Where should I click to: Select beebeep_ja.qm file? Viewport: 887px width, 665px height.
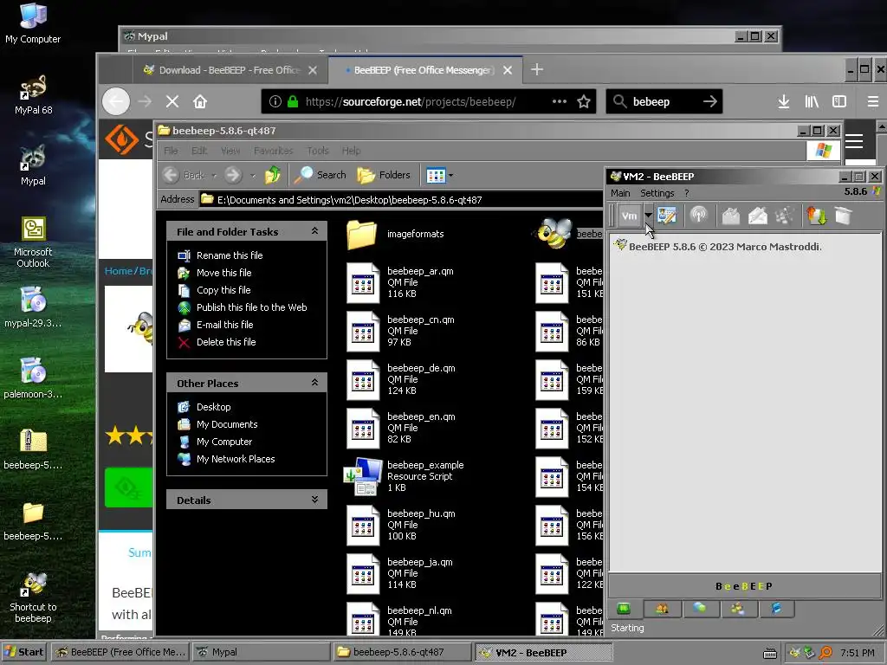(x=399, y=573)
